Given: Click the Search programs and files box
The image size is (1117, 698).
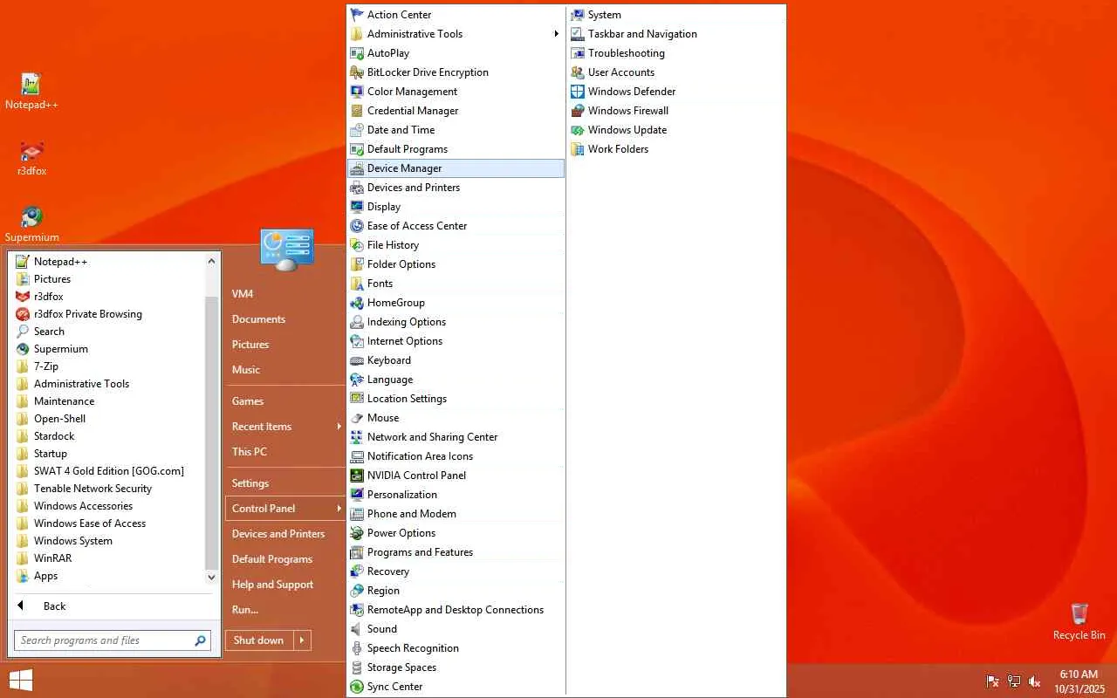Looking at the screenshot, I should pyautogui.click(x=112, y=640).
